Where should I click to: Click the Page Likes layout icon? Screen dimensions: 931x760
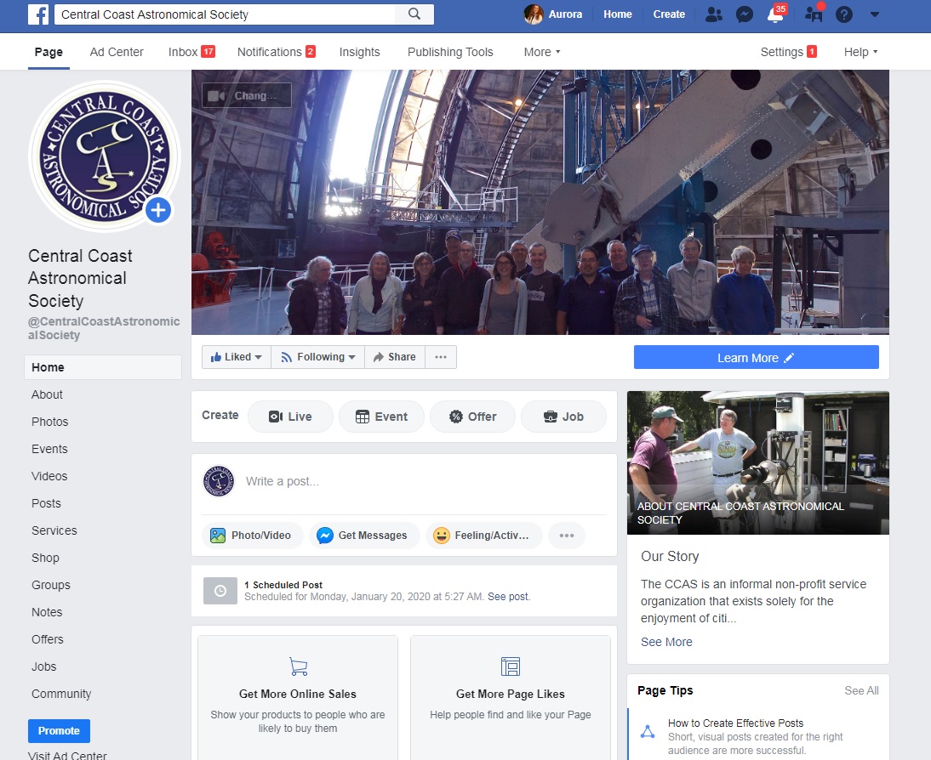click(x=511, y=666)
